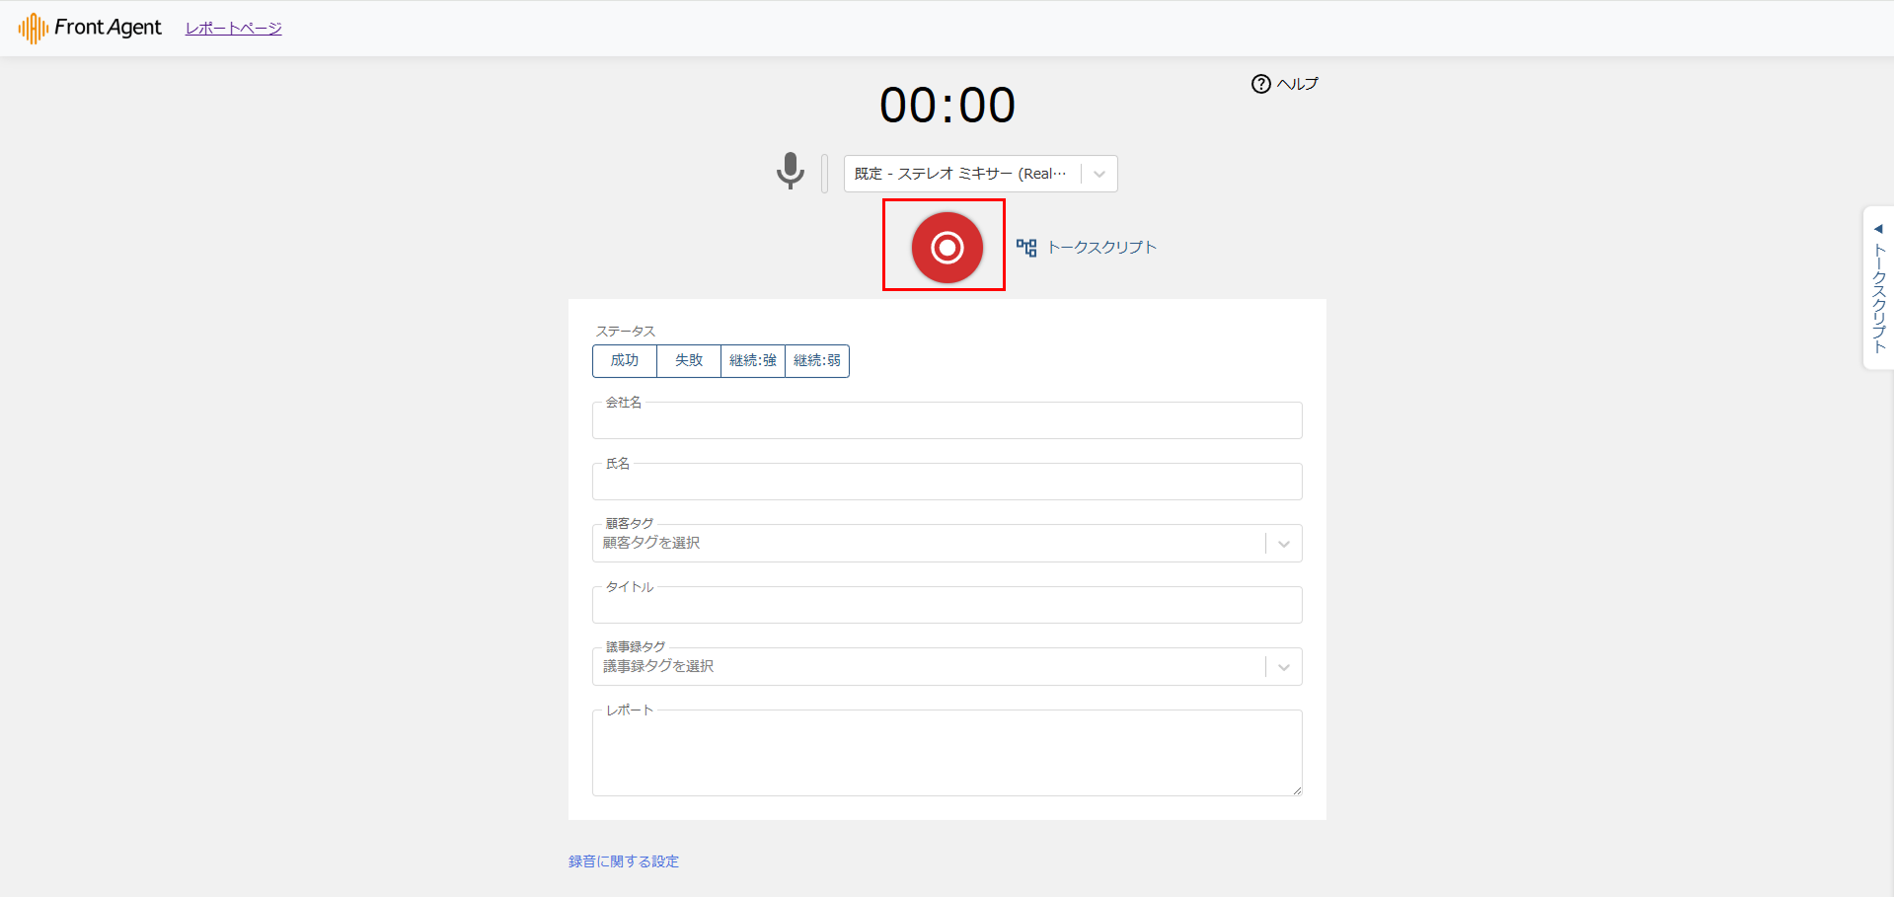Click the 会社名 input field
The image size is (1894, 897).
point(947,422)
